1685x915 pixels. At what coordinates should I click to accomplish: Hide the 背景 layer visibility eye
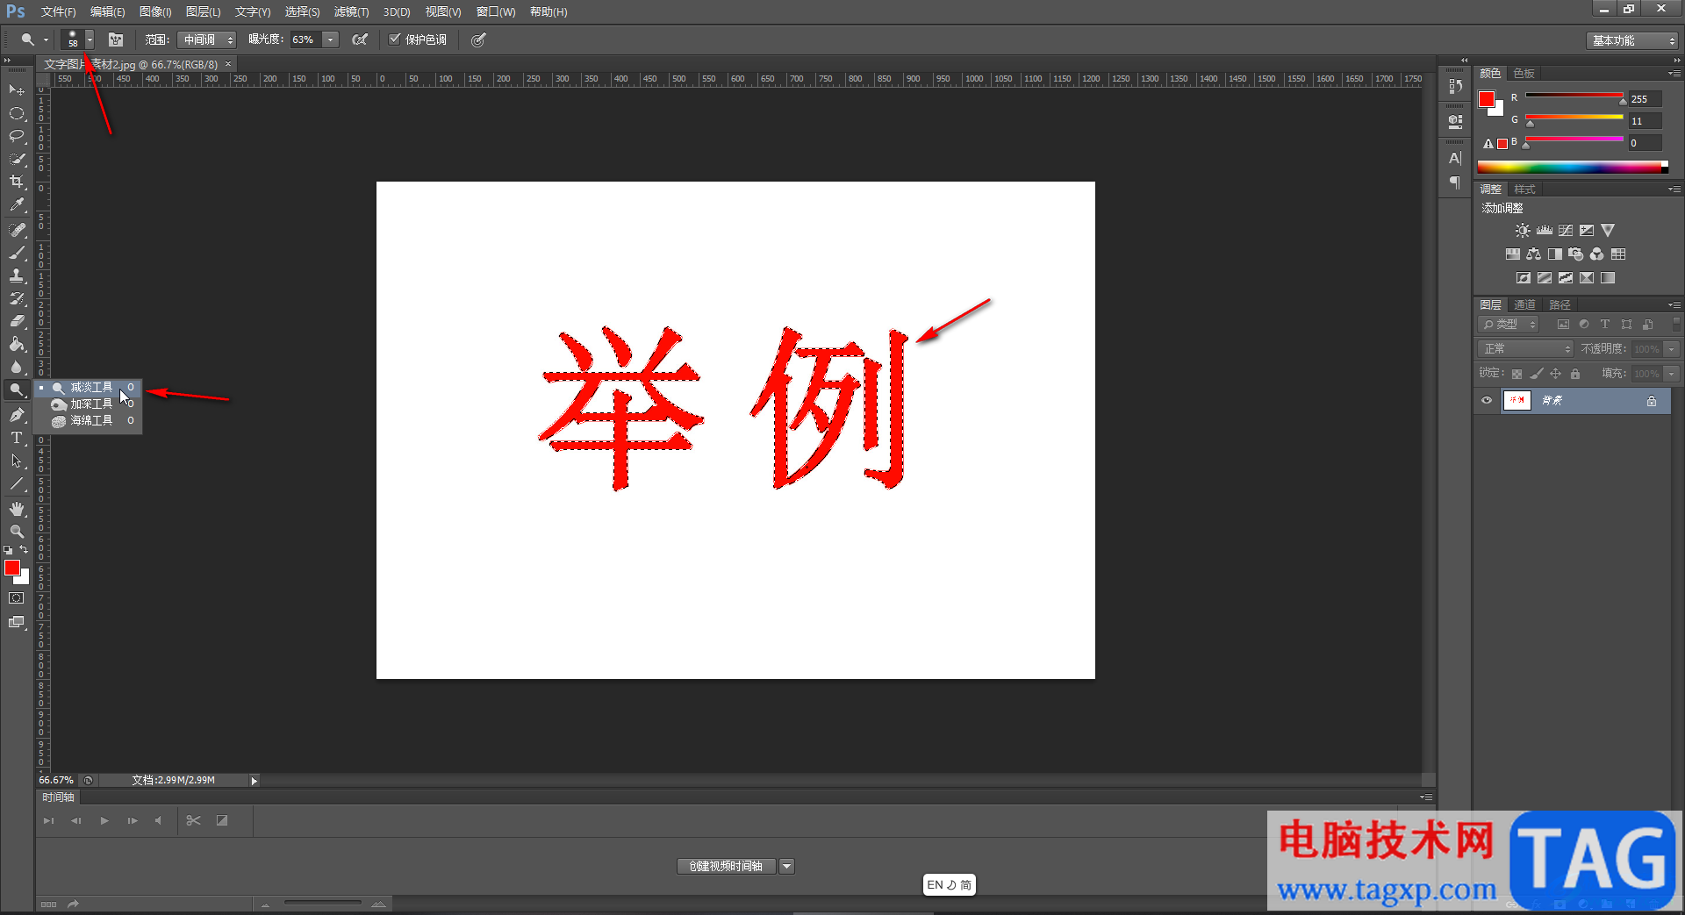1487,401
